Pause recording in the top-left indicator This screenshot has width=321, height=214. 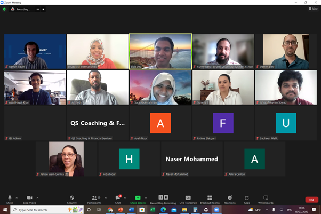tap(38, 9)
